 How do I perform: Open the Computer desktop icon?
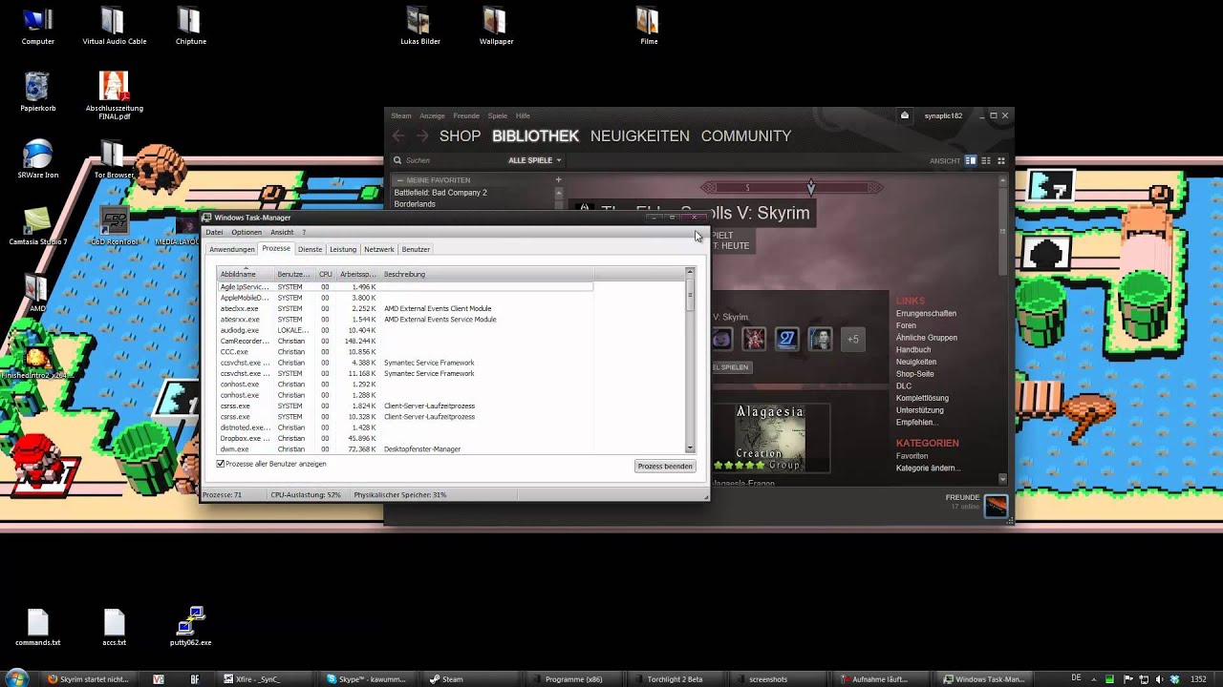point(38,21)
